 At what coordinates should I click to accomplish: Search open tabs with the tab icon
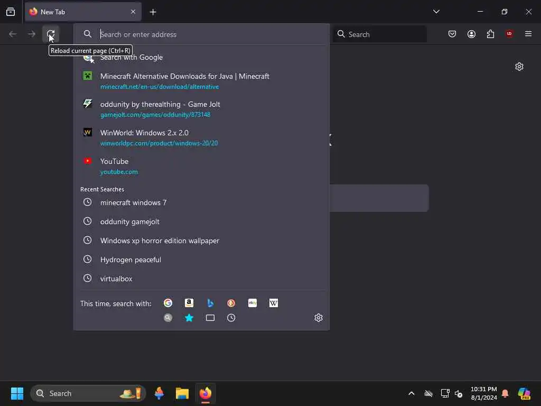(x=210, y=318)
